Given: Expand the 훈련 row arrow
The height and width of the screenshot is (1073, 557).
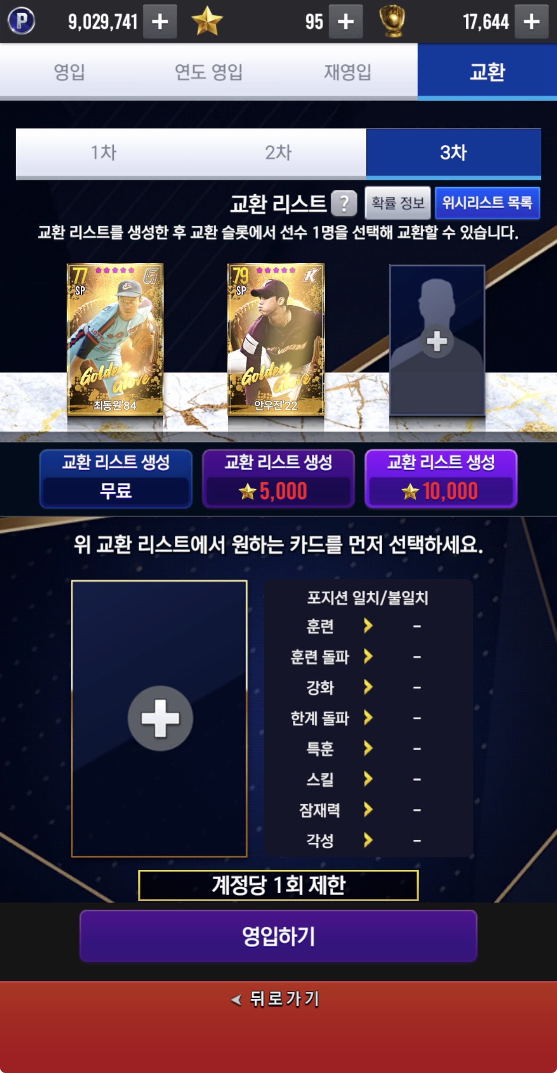Looking at the screenshot, I should tap(368, 626).
